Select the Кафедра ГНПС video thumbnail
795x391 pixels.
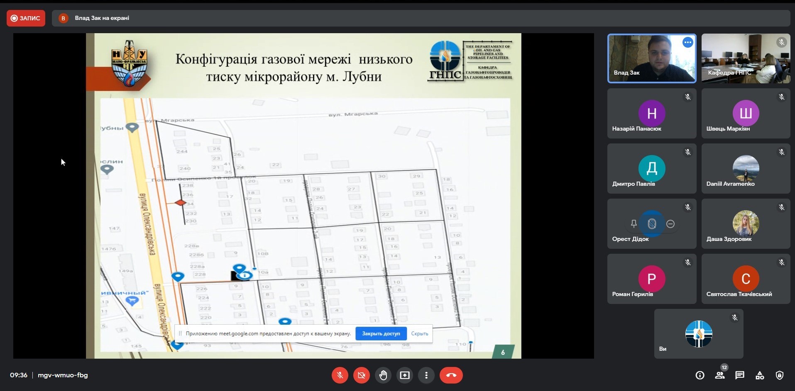point(746,58)
